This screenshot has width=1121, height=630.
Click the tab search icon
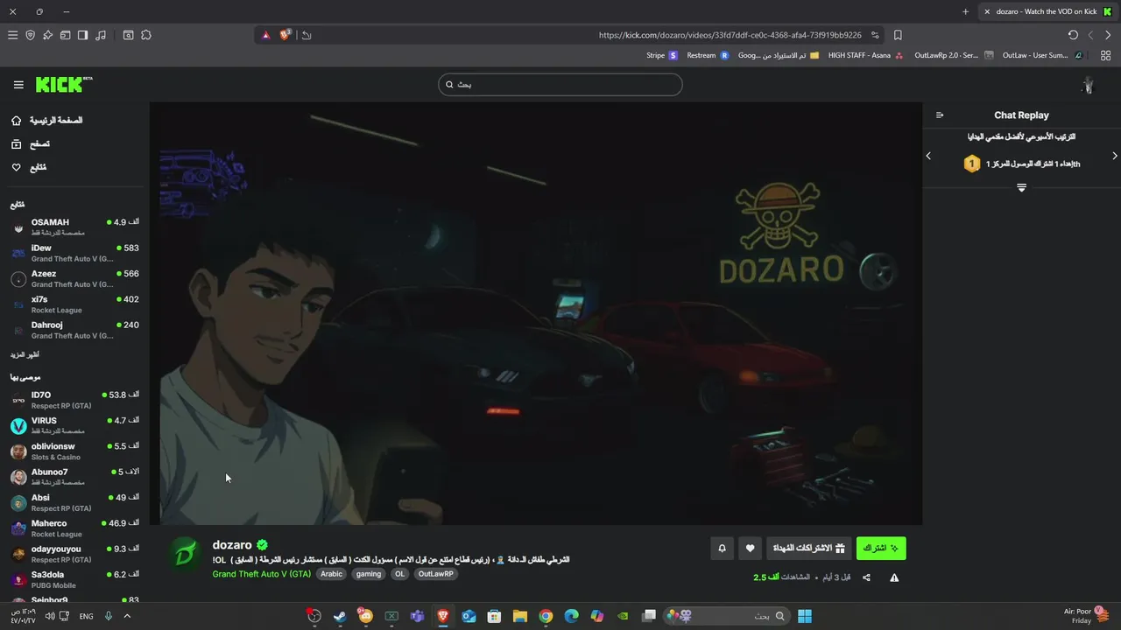coord(128,35)
